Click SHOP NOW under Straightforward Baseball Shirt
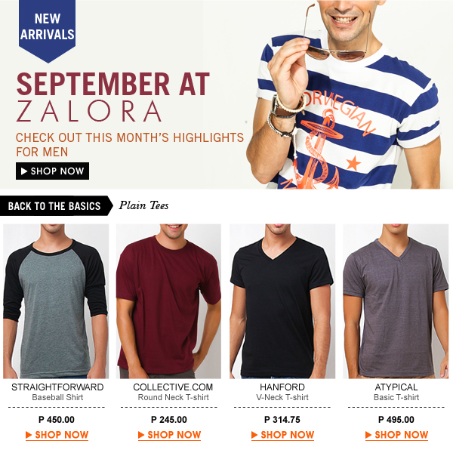This screenshot has height=450, width=453. click(x=57, y=435)
